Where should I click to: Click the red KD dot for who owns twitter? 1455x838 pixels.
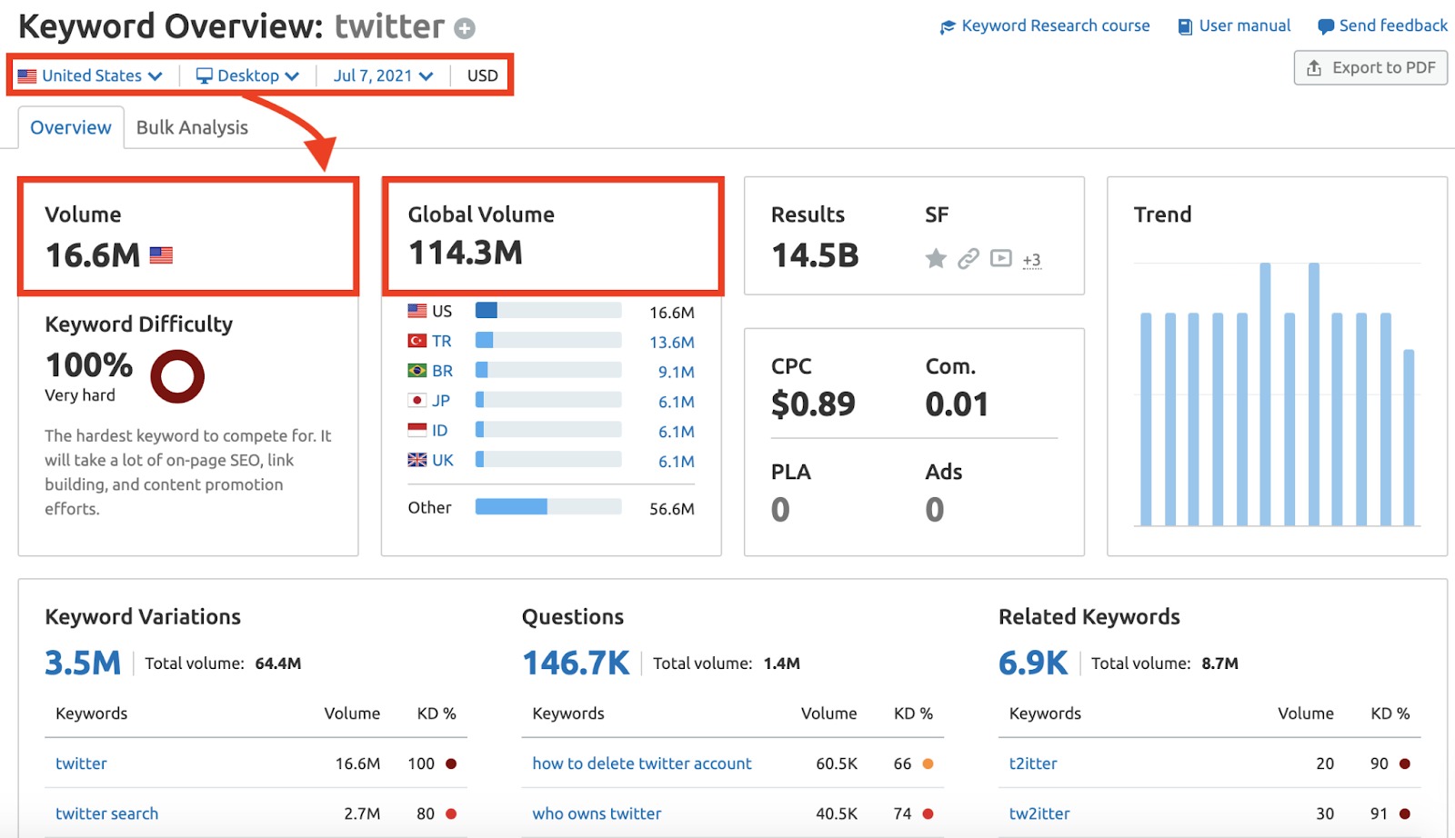point(928,813)
